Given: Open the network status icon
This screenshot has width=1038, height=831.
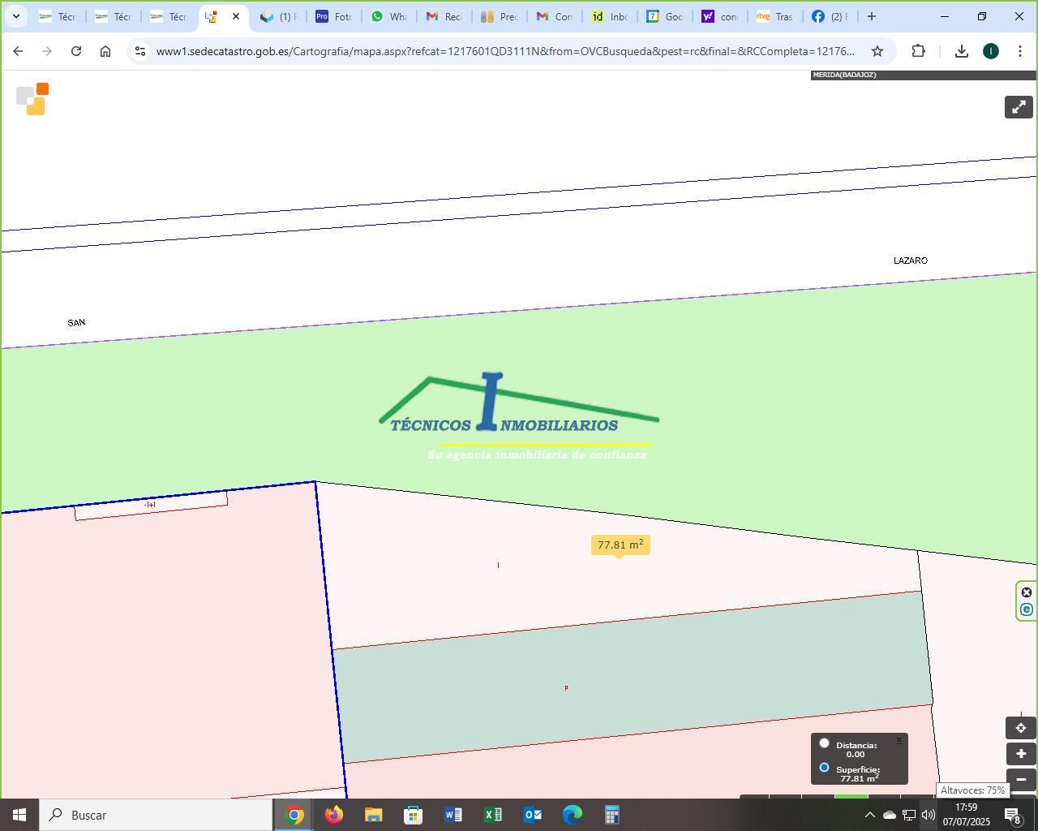Looking at the screenshot, I should pyautogui.click(x=909, y=815).
